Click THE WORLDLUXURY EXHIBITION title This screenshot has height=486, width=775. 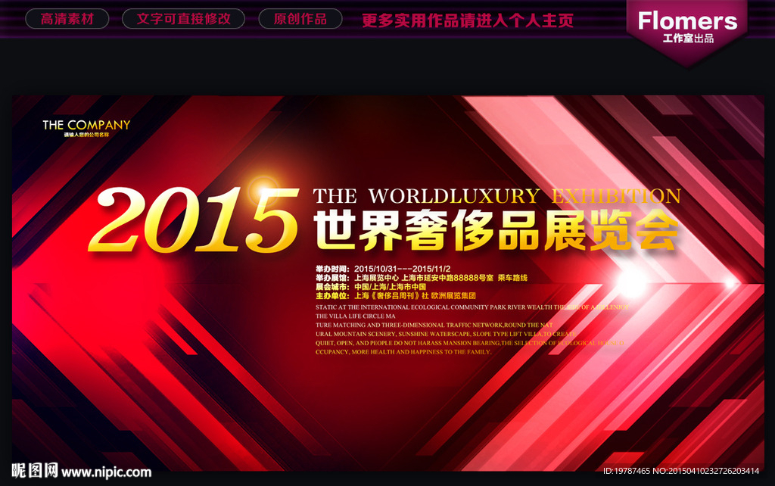[497, 196]
